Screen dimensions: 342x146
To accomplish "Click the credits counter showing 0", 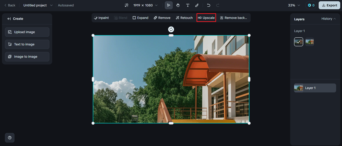I will pos(311,5).
